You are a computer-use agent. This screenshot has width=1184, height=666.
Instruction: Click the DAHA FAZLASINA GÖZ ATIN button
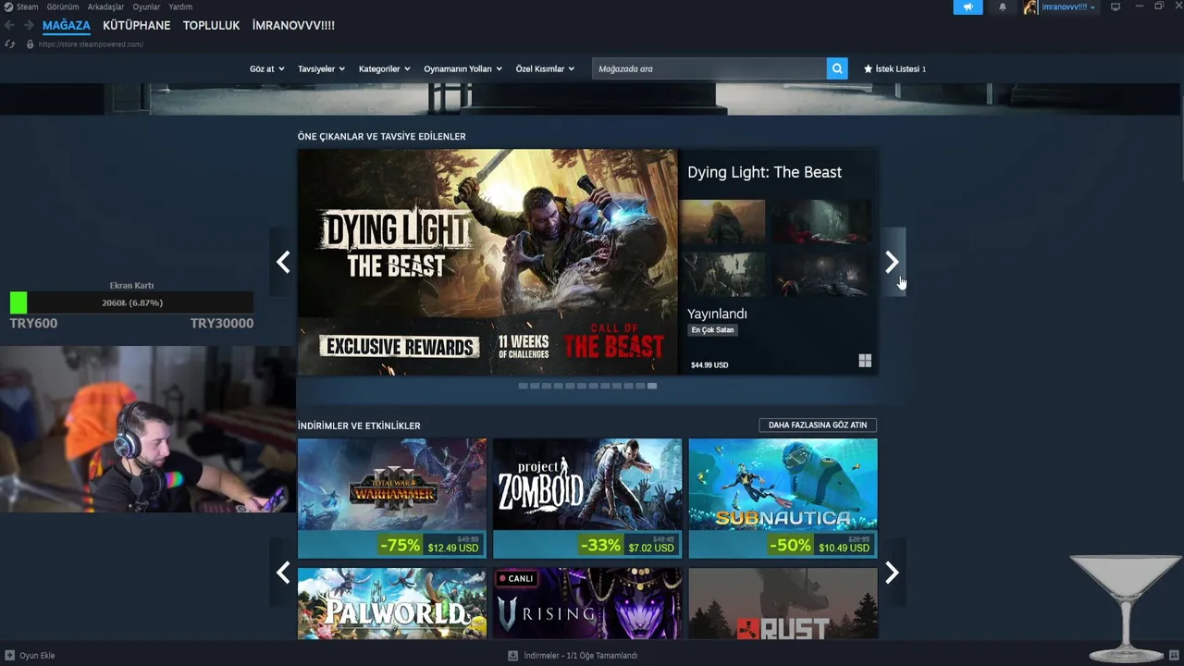(818, 425)
